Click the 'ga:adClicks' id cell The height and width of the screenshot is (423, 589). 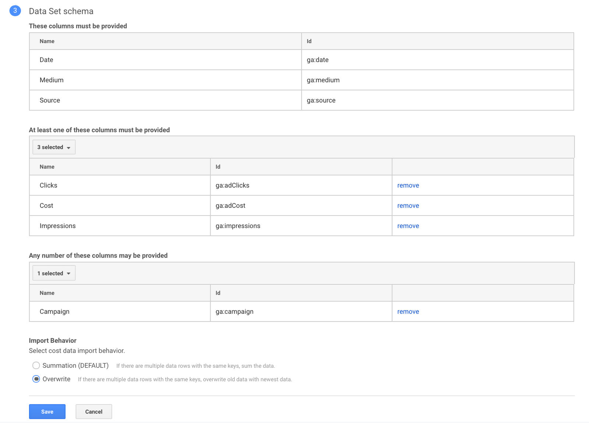(x=301, y=185)
